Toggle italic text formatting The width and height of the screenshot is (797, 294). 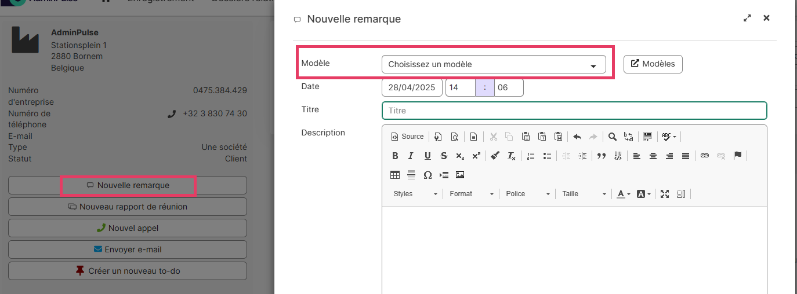coord(411,156)
